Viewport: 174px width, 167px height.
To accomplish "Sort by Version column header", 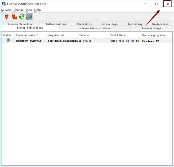I will pos(94,35).
